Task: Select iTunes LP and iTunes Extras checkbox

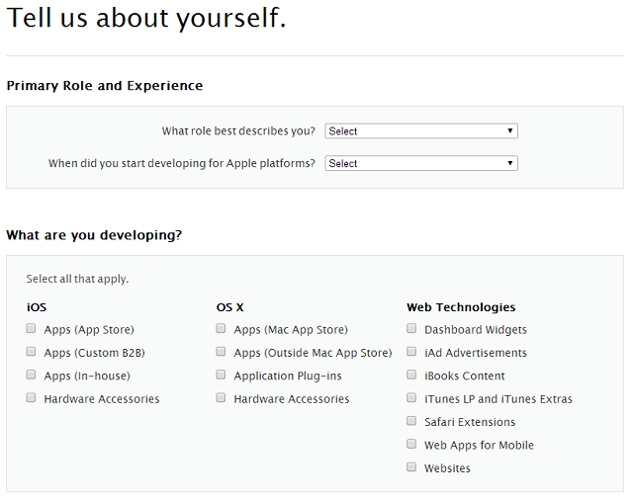Action: (x=411, y=397)
